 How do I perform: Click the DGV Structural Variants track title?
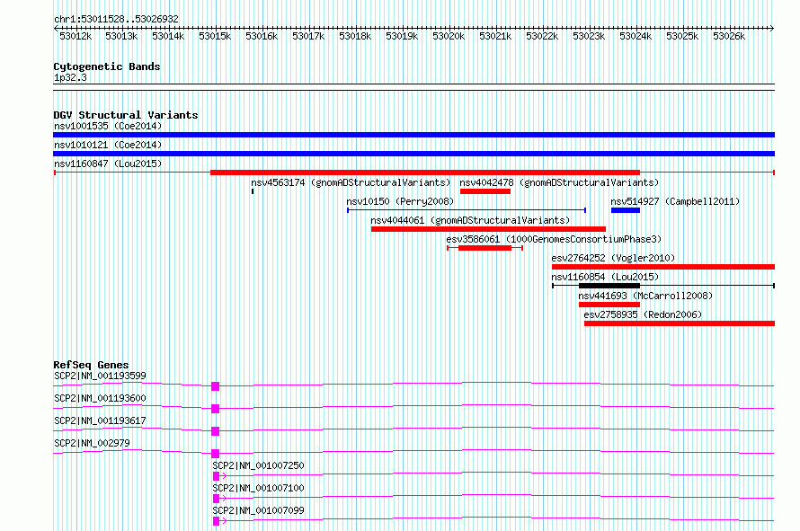click(x=126, y=115)
